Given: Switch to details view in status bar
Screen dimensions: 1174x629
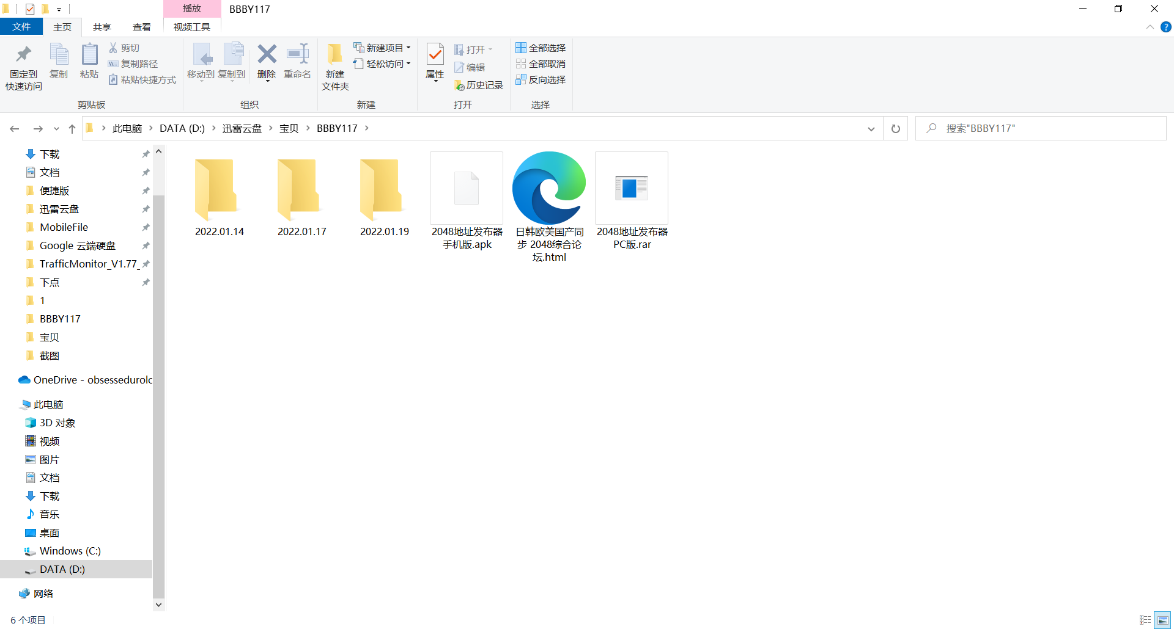Looking at the screenshot, I should (1145, 620).
